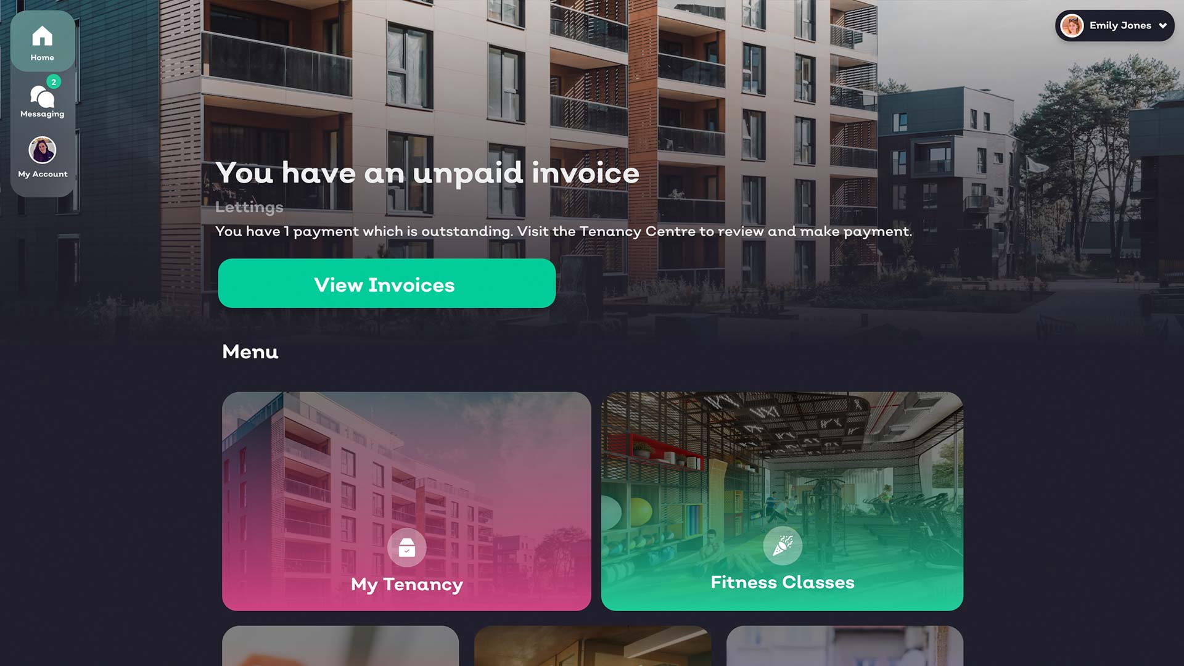Select the My Account label
Viewport: 1184px width, 666px height.
(43, 175)
